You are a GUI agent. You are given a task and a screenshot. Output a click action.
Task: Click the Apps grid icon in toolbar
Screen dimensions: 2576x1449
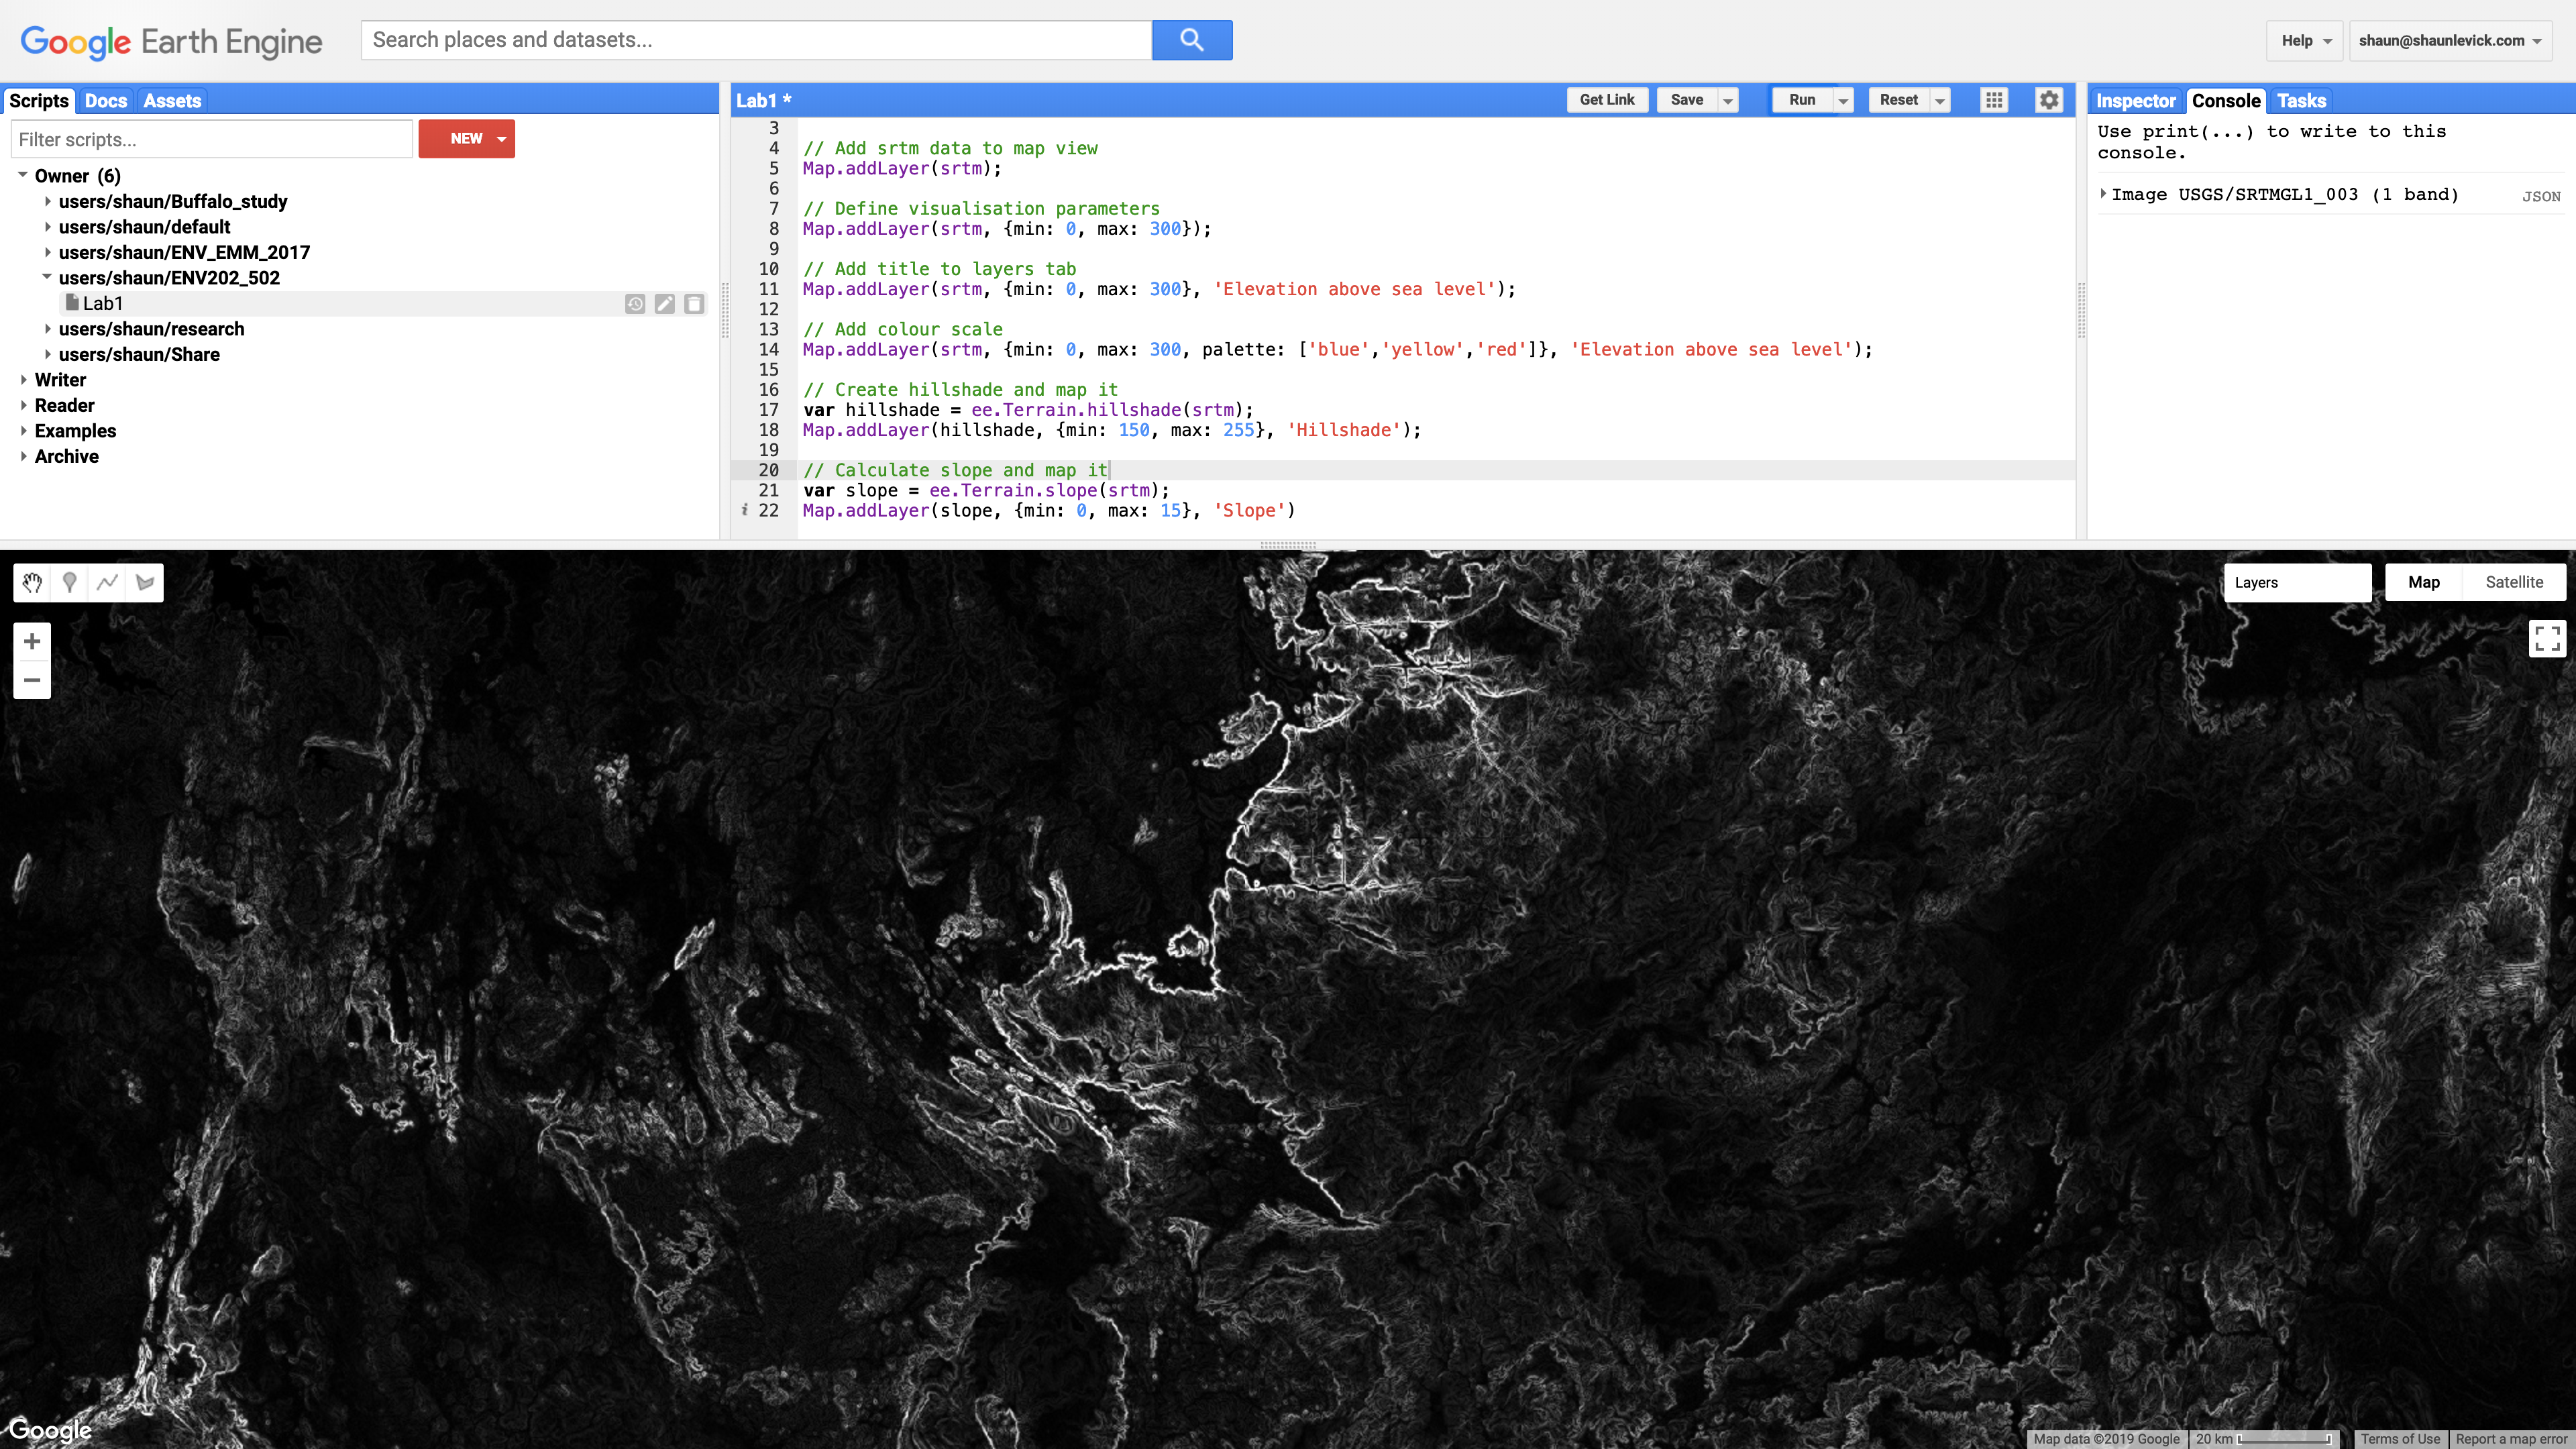(1994, 99)
